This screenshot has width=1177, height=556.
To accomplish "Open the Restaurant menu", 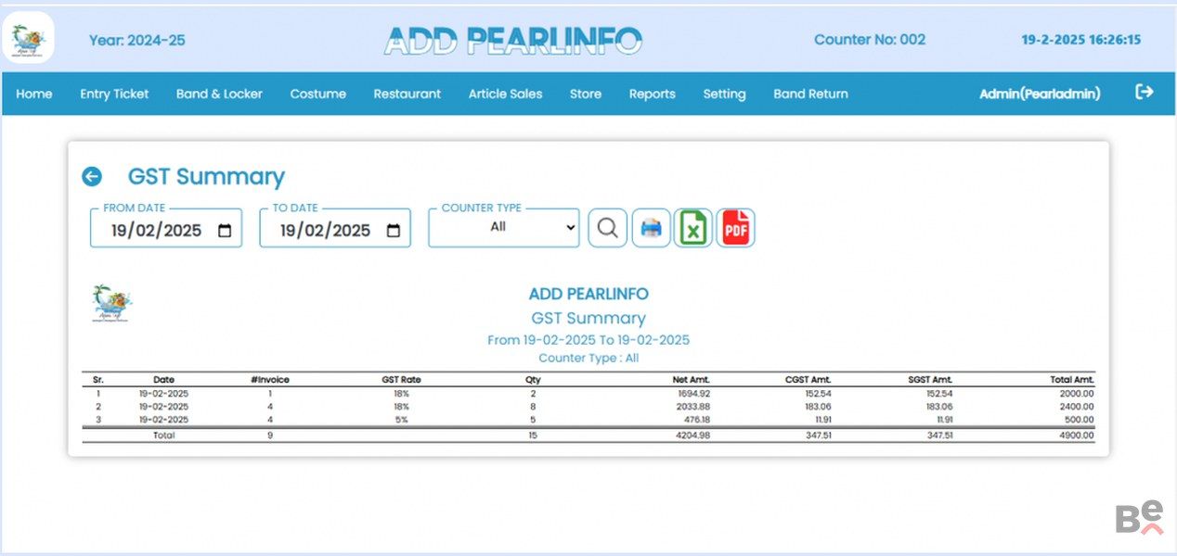I will (x=407, y=94).
